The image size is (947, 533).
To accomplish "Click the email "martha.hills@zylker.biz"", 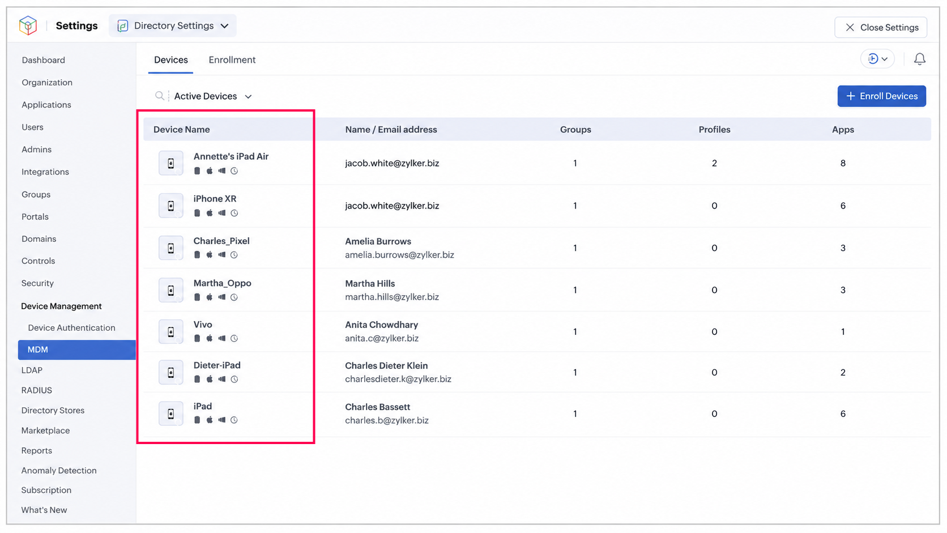I will click(x=392, y=297).
